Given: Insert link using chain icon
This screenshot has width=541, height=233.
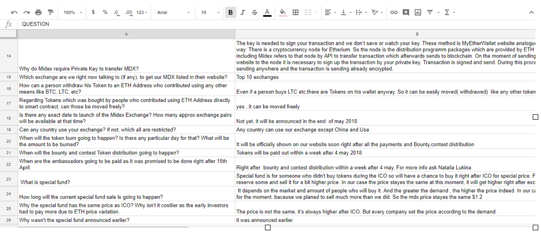Looking at the screenshot, I should [394, 12].
